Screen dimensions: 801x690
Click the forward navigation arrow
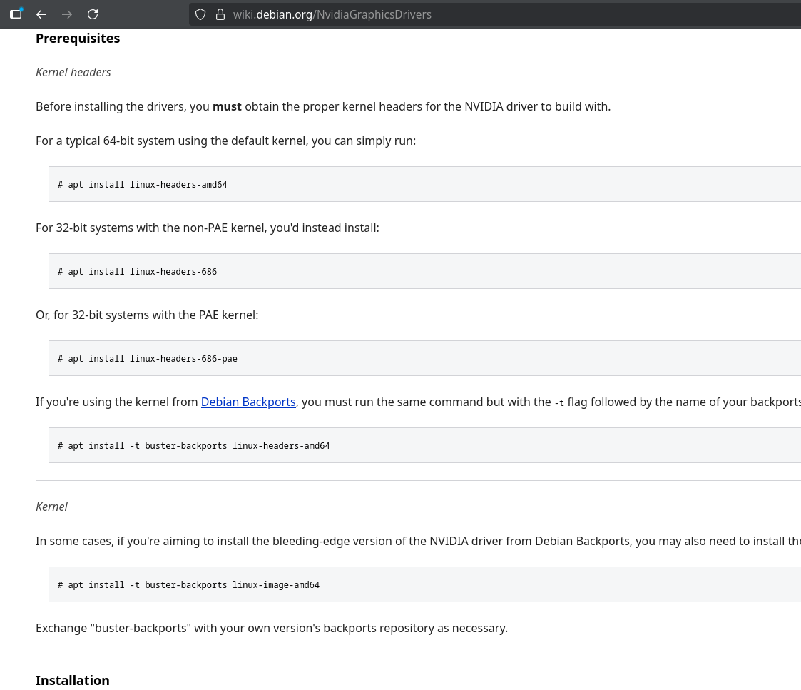click(67, 14)
